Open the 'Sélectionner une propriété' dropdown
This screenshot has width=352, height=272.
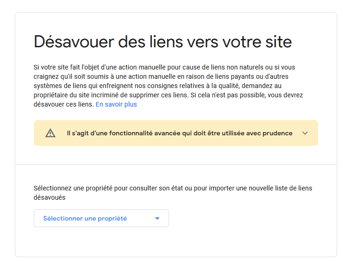pyautogui.click(x=101, y=218)
